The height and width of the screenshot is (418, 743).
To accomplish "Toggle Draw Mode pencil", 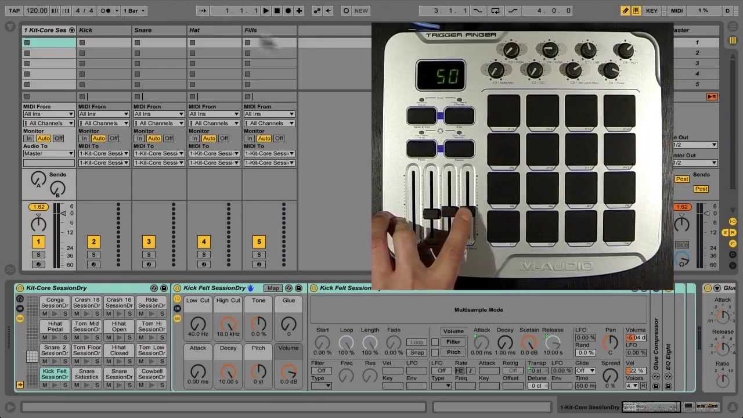I will tap(625, 10).
